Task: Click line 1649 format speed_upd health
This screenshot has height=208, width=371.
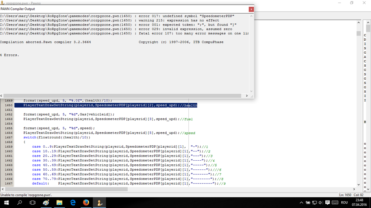Action: click(68, 101)
